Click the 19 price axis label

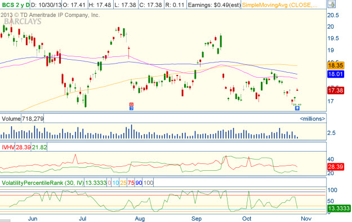pyautogui.click(x=331, y=50)
